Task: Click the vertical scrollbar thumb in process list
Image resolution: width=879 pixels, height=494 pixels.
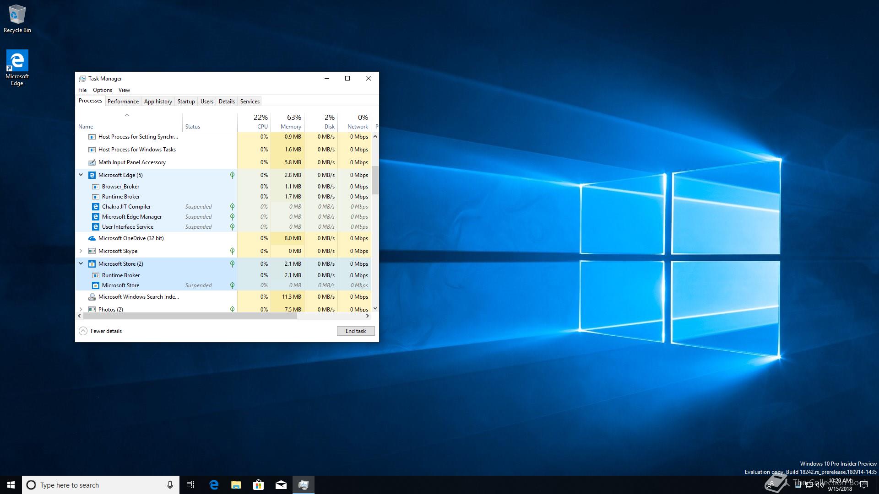Action: [375, 180]
